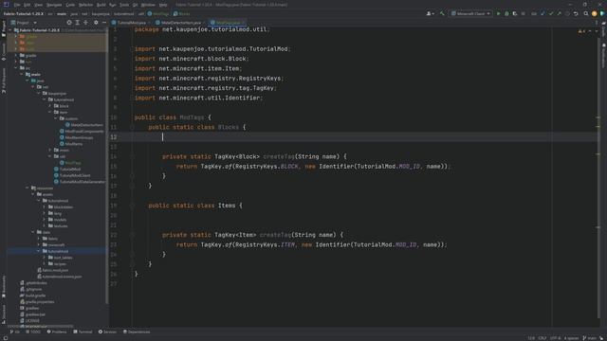Expand all in the Project panel toolbar

coord(78,23)
